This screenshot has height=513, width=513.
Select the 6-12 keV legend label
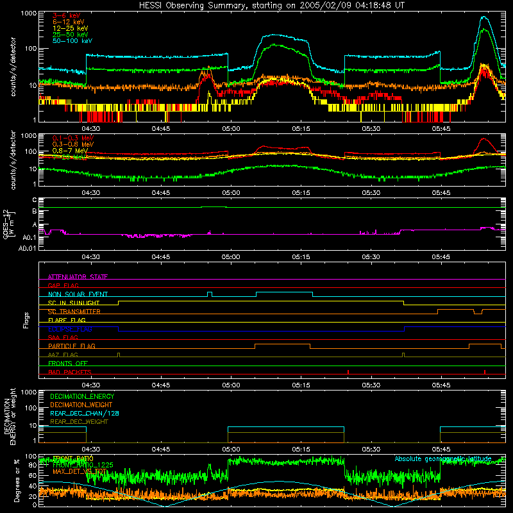[69, 22]
